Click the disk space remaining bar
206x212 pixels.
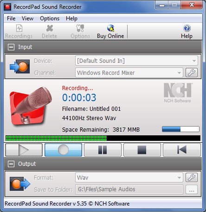pyautogui.click(x=180, y=129)
